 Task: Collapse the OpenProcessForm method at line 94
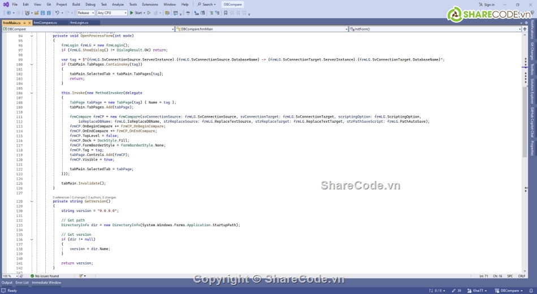point(32,36)
